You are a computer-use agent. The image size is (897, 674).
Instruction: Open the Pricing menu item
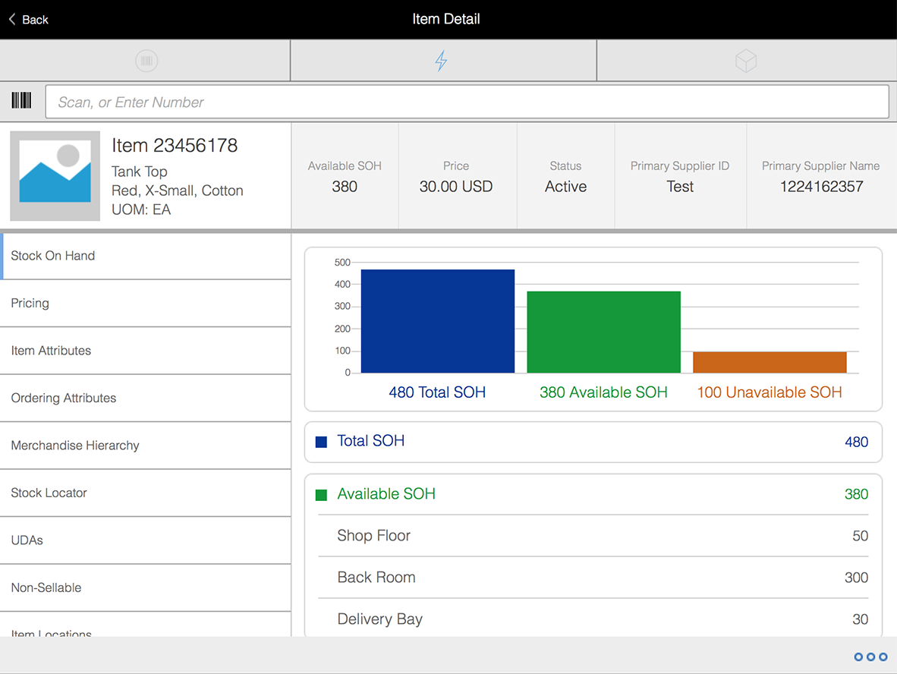point(145,304)
